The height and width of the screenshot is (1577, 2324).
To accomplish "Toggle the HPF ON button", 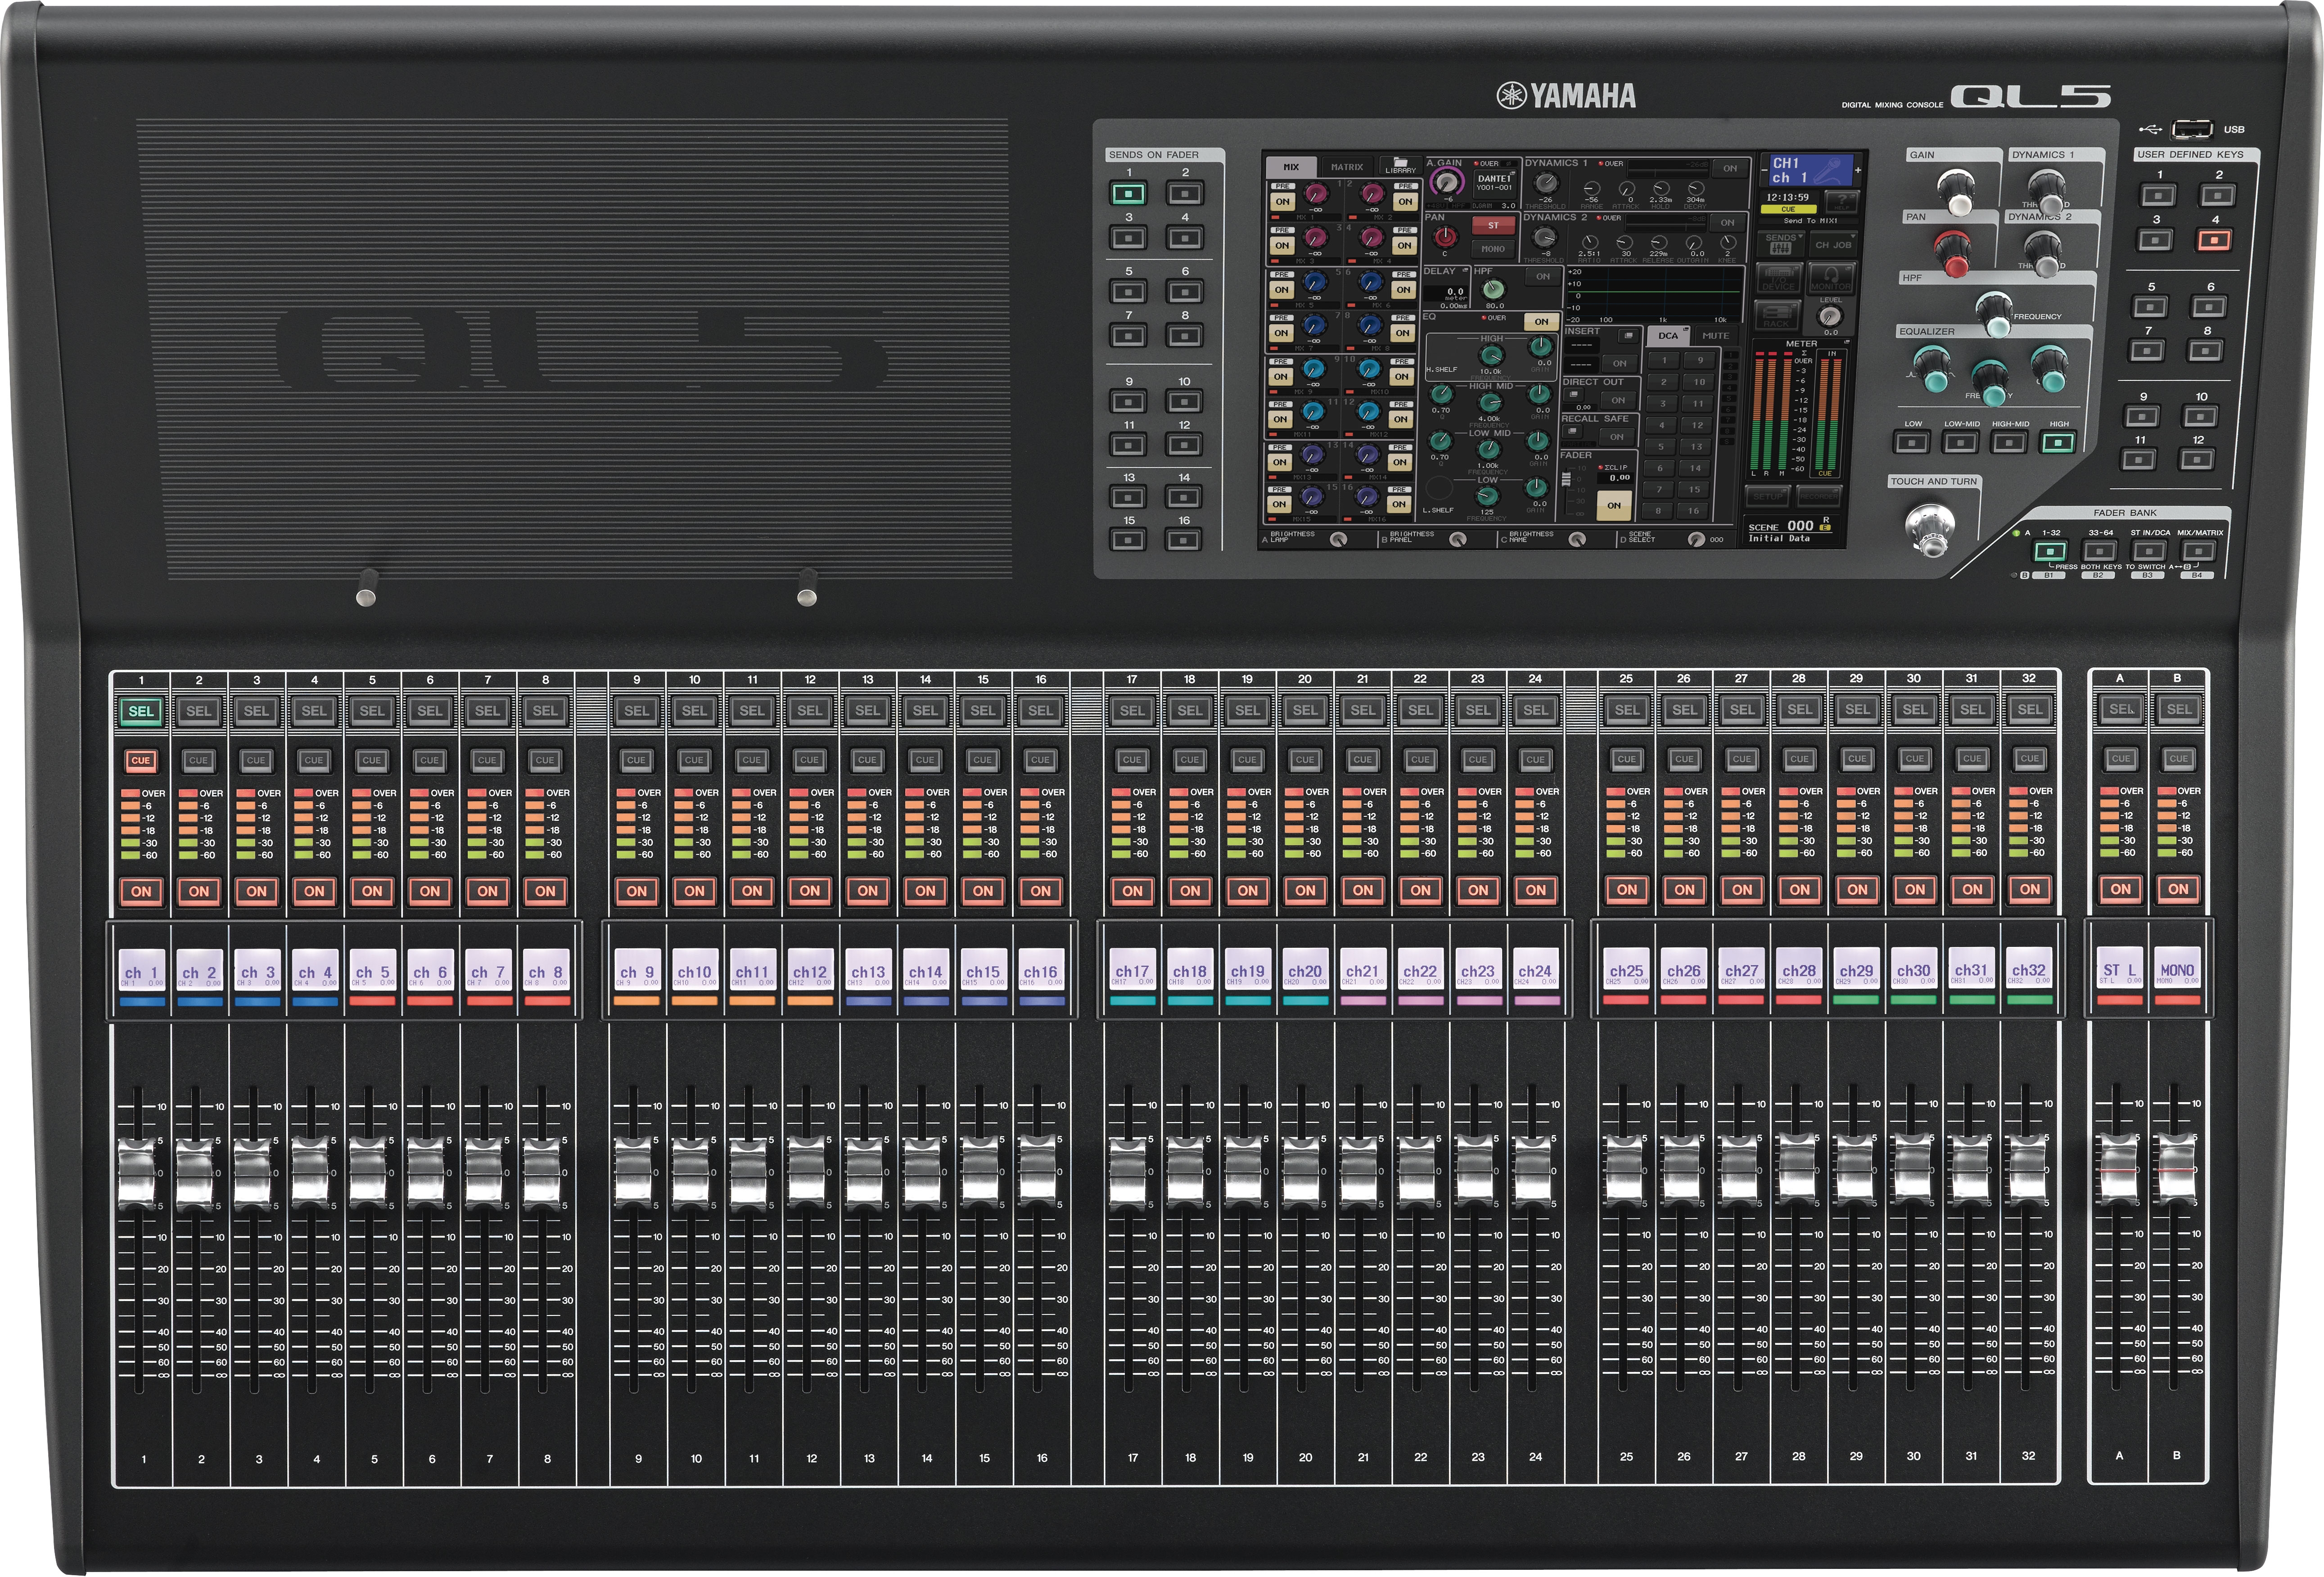I will tap(1543, 276).
